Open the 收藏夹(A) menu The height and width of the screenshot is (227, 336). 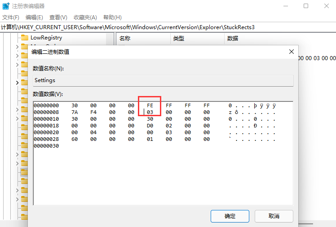coord(85,17)
